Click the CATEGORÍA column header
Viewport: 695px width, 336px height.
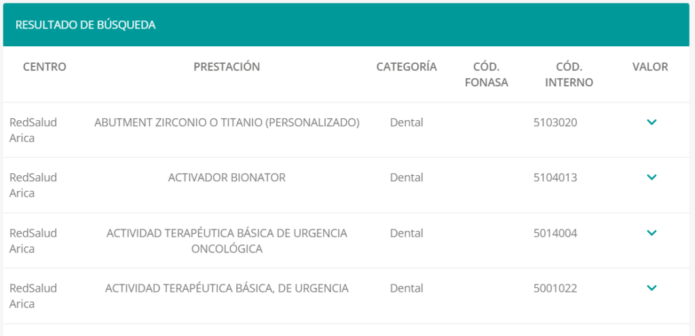pos(407,67)
